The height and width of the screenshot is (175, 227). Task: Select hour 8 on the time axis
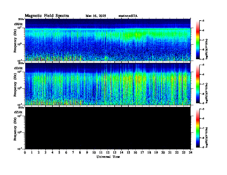[x=80, y=153]
